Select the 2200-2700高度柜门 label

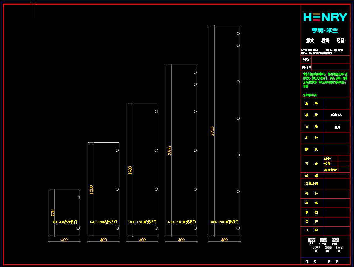click(224, 222)
